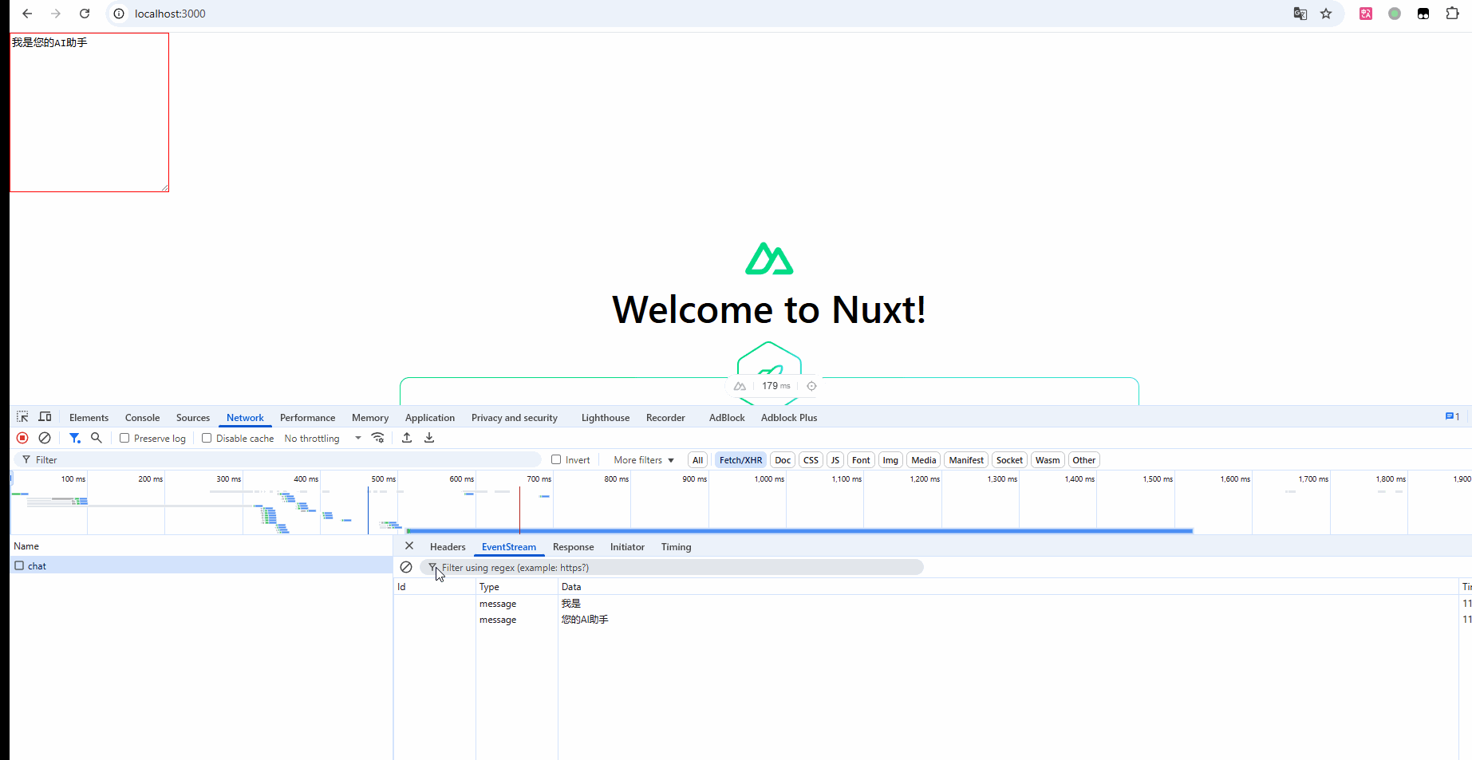Click the address bar URL localhost:3000

click(170, 14)
